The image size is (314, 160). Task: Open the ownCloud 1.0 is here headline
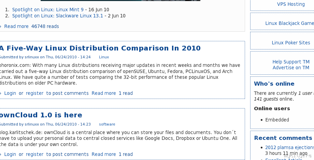pyautogui.click(x=41, y=115)
